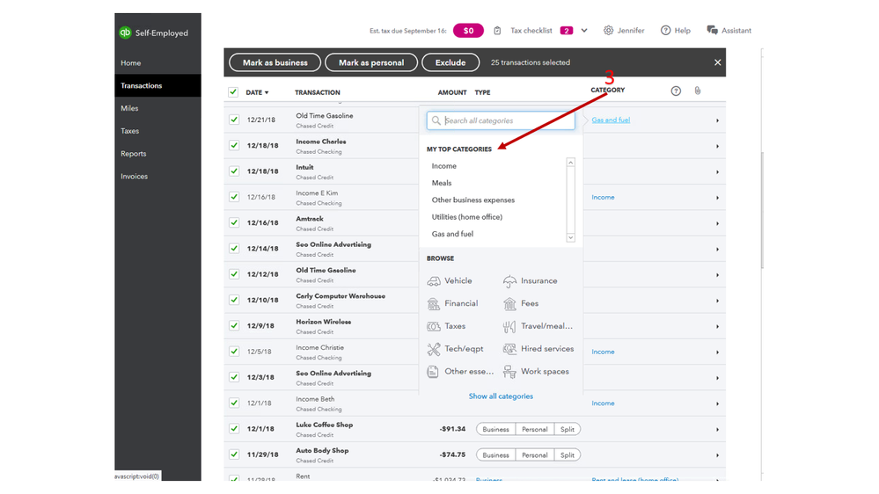Open Miles in the sidebar
Image resolution: width=879 pixels, height=494 pixels.
coord(129,108)
